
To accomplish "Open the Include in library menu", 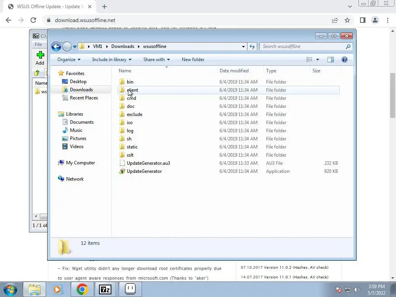I will pyautogui.click(x=112, y=60).
